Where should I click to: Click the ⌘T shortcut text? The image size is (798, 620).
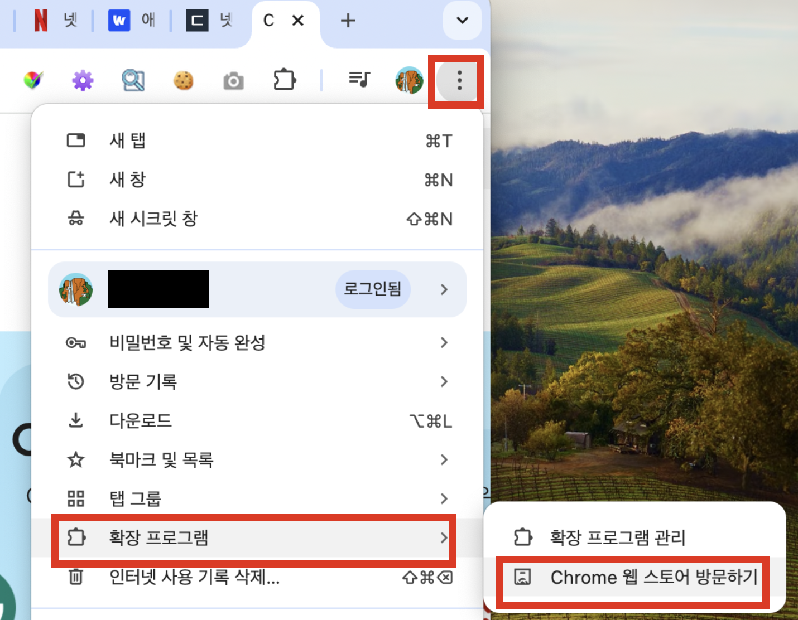coord(439,141)
